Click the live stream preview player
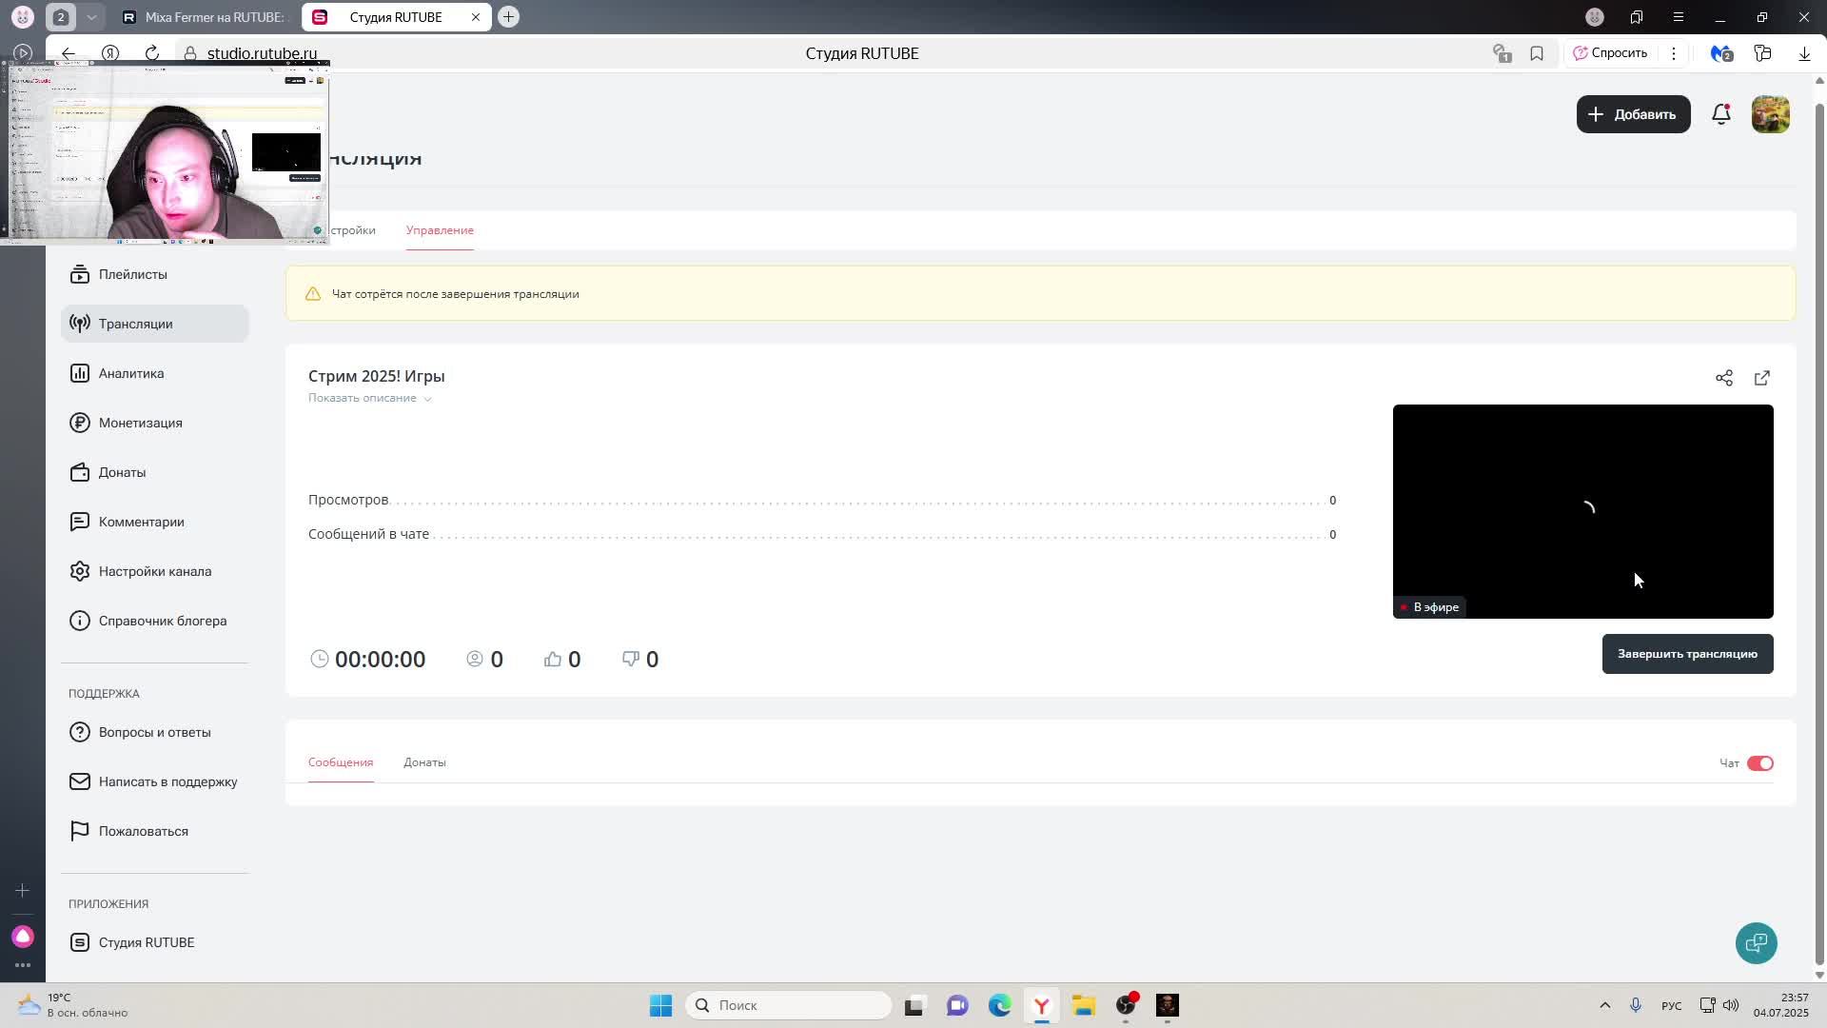The height and width of the screenshot is (1028, 1827). click(x=1581, y=510)
